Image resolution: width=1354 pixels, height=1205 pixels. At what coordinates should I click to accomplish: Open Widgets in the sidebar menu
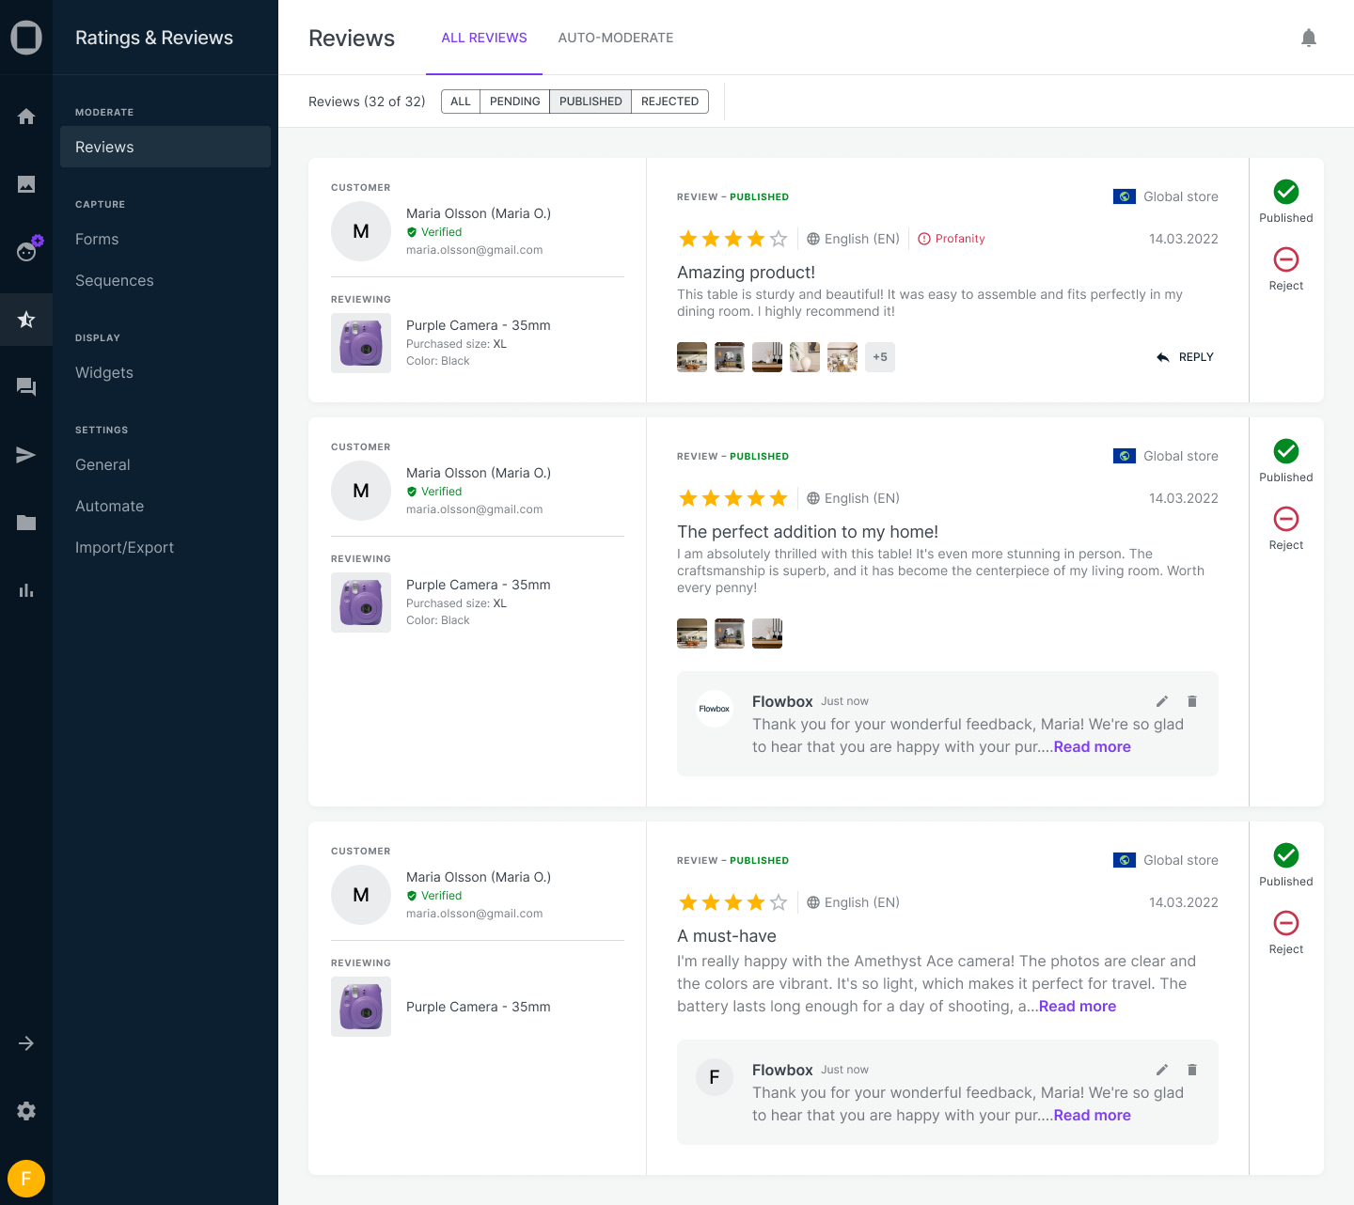point(104,372)
